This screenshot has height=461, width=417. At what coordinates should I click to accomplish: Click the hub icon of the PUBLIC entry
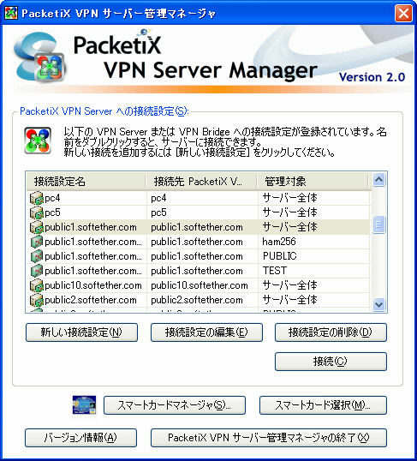tap(37, 256)
